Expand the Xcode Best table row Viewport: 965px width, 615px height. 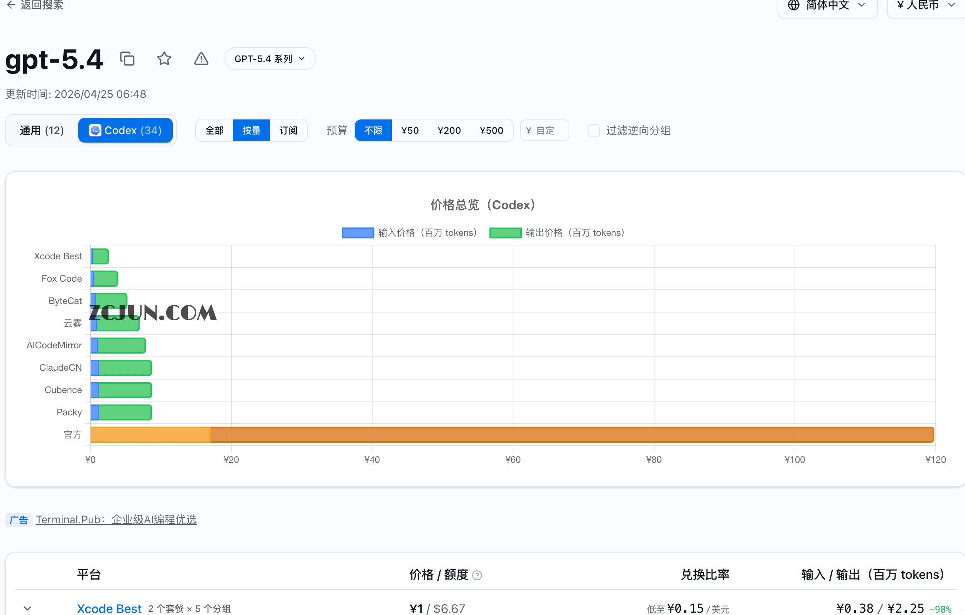(x=27, y=608)
